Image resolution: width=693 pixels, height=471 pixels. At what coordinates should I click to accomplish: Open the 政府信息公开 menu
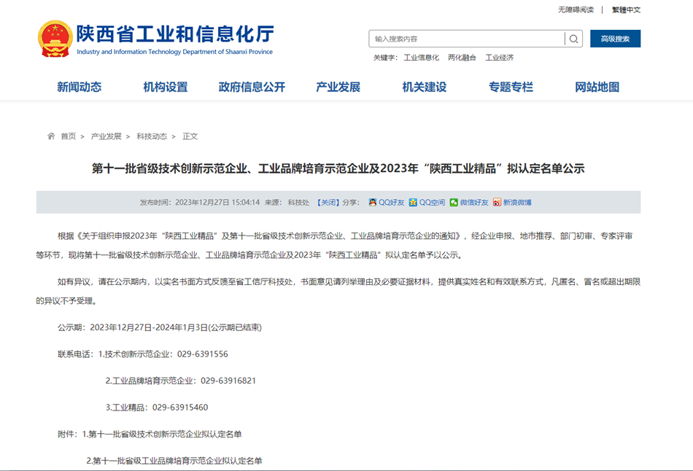252,87
